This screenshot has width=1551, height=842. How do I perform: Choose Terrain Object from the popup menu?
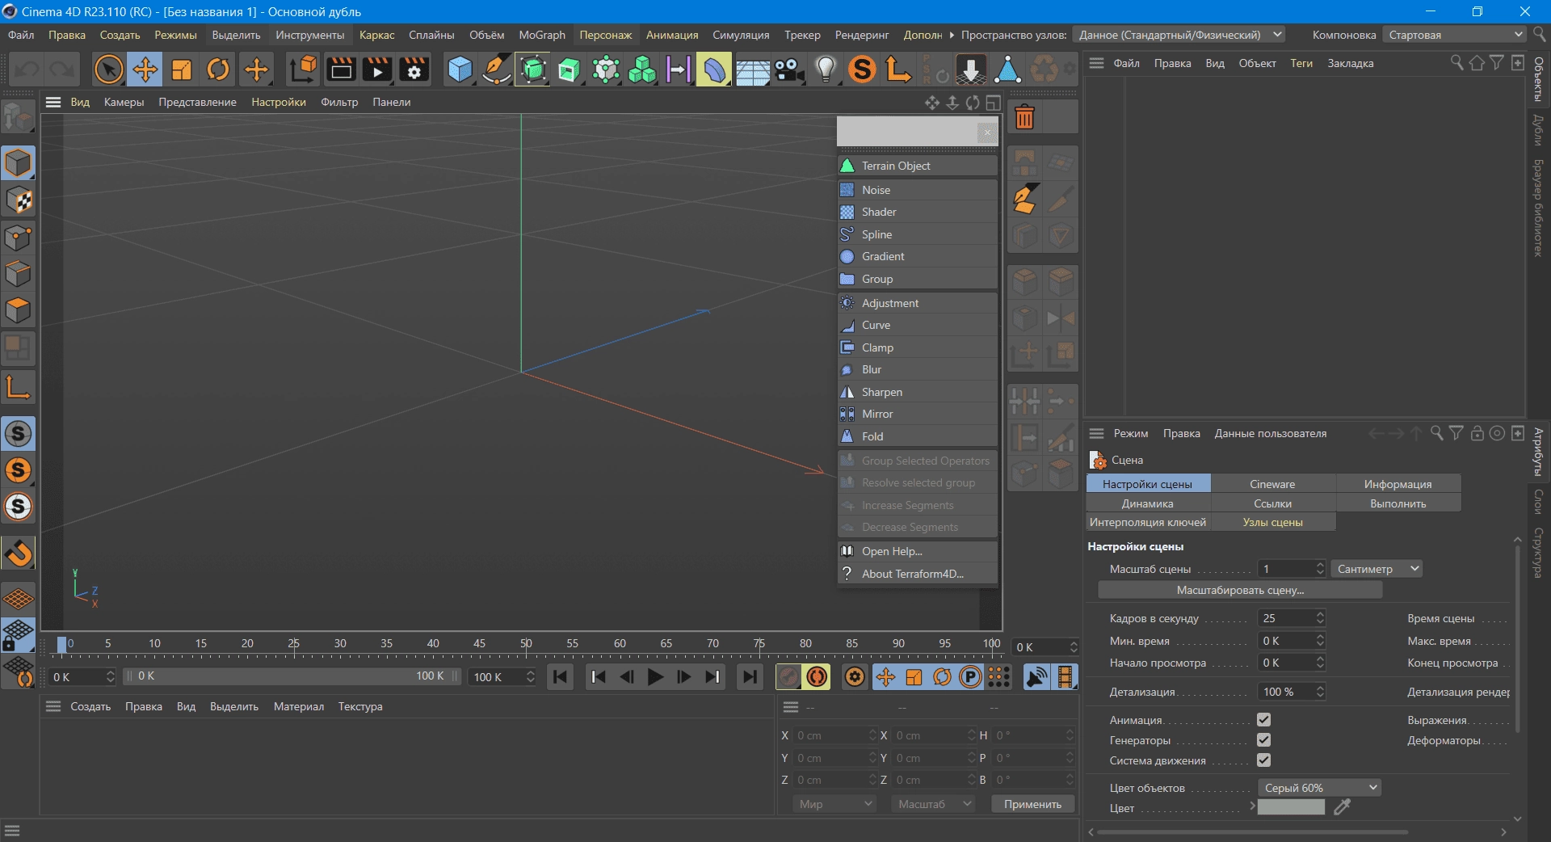(x=918, y=166)
